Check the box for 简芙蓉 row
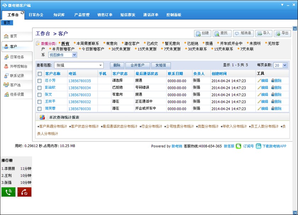The width and height of the screenshot is (298, 215). tap(39, 109)
